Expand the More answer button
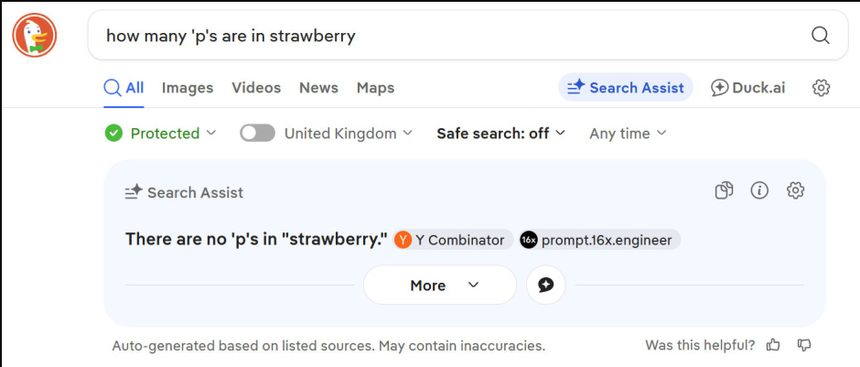Image resolution: width=860 pixels, height=367 pixels. click(440, 285)
